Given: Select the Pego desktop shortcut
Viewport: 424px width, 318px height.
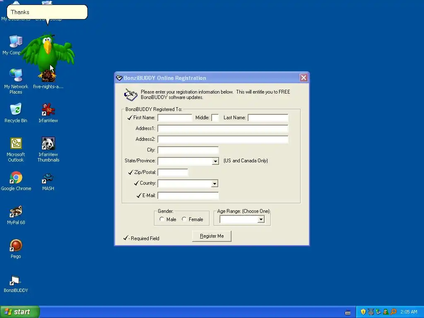Looking at the screenshot, I should pyautogui.click(x=16, y=249).
